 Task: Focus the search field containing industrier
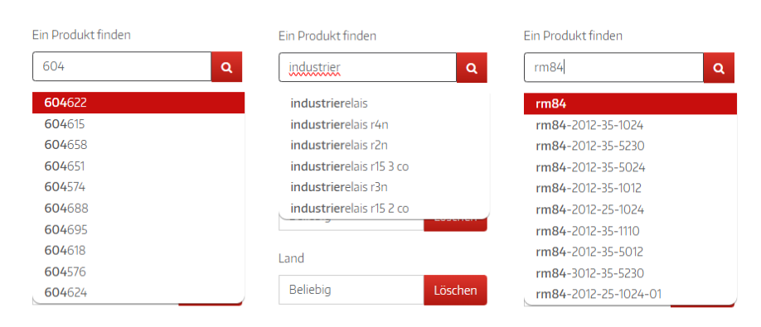[368, 68]
